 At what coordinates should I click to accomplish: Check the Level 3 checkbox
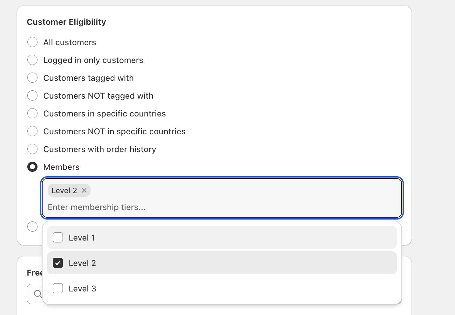pos(58,288)
